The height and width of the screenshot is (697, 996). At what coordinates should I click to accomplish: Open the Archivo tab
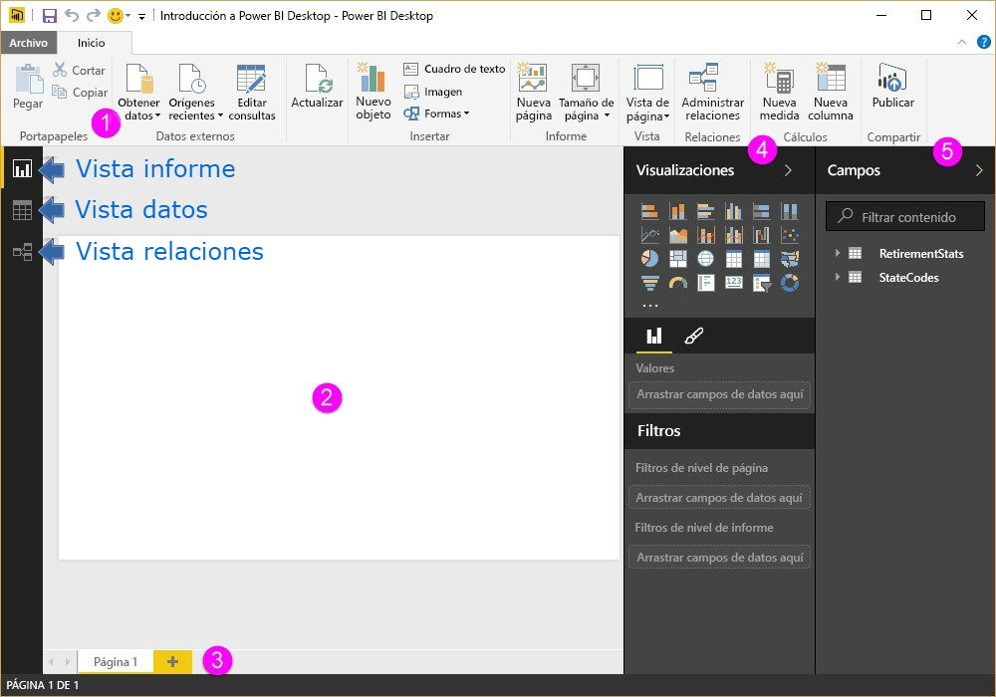coord(28,43)
